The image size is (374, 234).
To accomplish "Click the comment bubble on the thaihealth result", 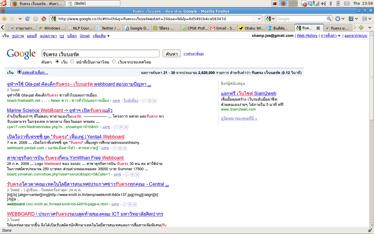I will coord(144,101).
